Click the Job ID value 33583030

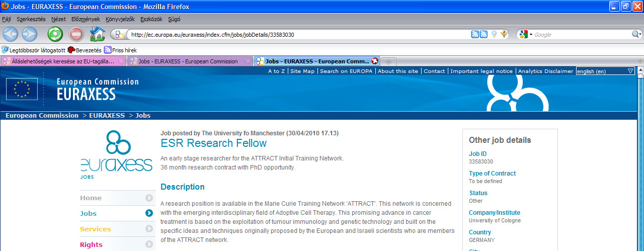click(x=481, y=161)
